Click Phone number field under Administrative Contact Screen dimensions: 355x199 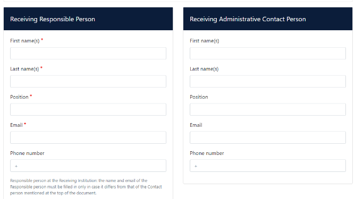click(x=268, y=166)
